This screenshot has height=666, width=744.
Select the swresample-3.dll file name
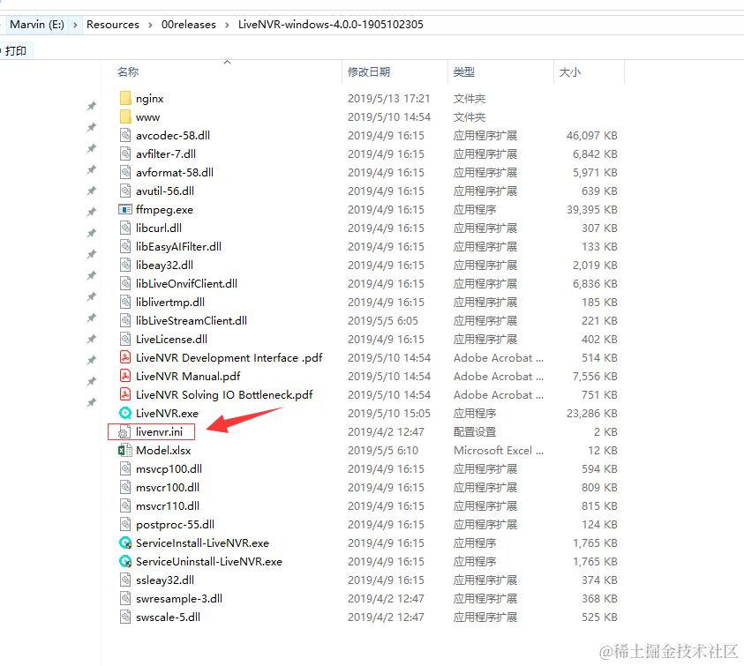tap(179, 598)
